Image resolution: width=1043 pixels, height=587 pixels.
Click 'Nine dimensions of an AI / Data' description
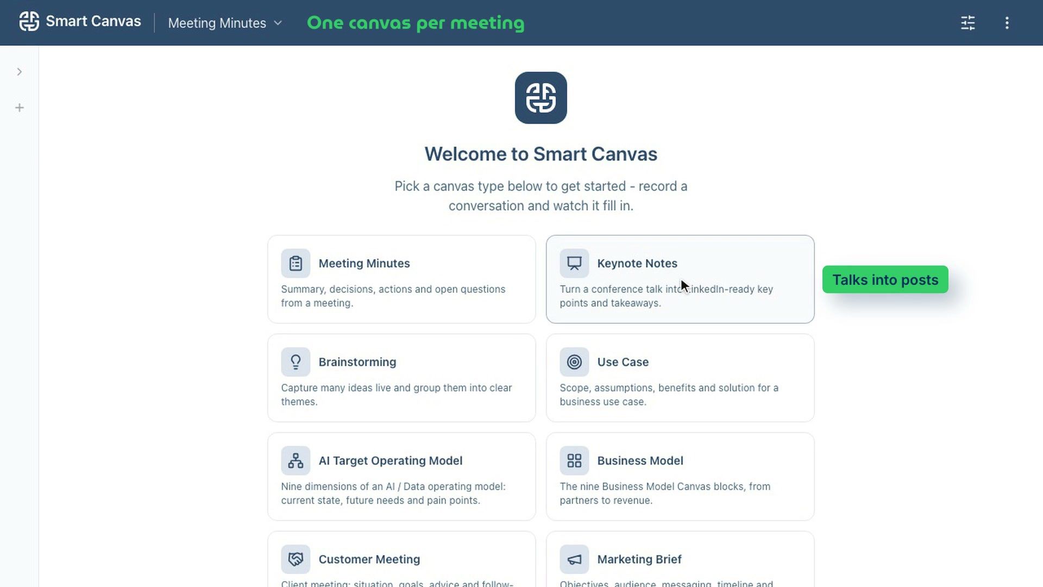point(393,493)
